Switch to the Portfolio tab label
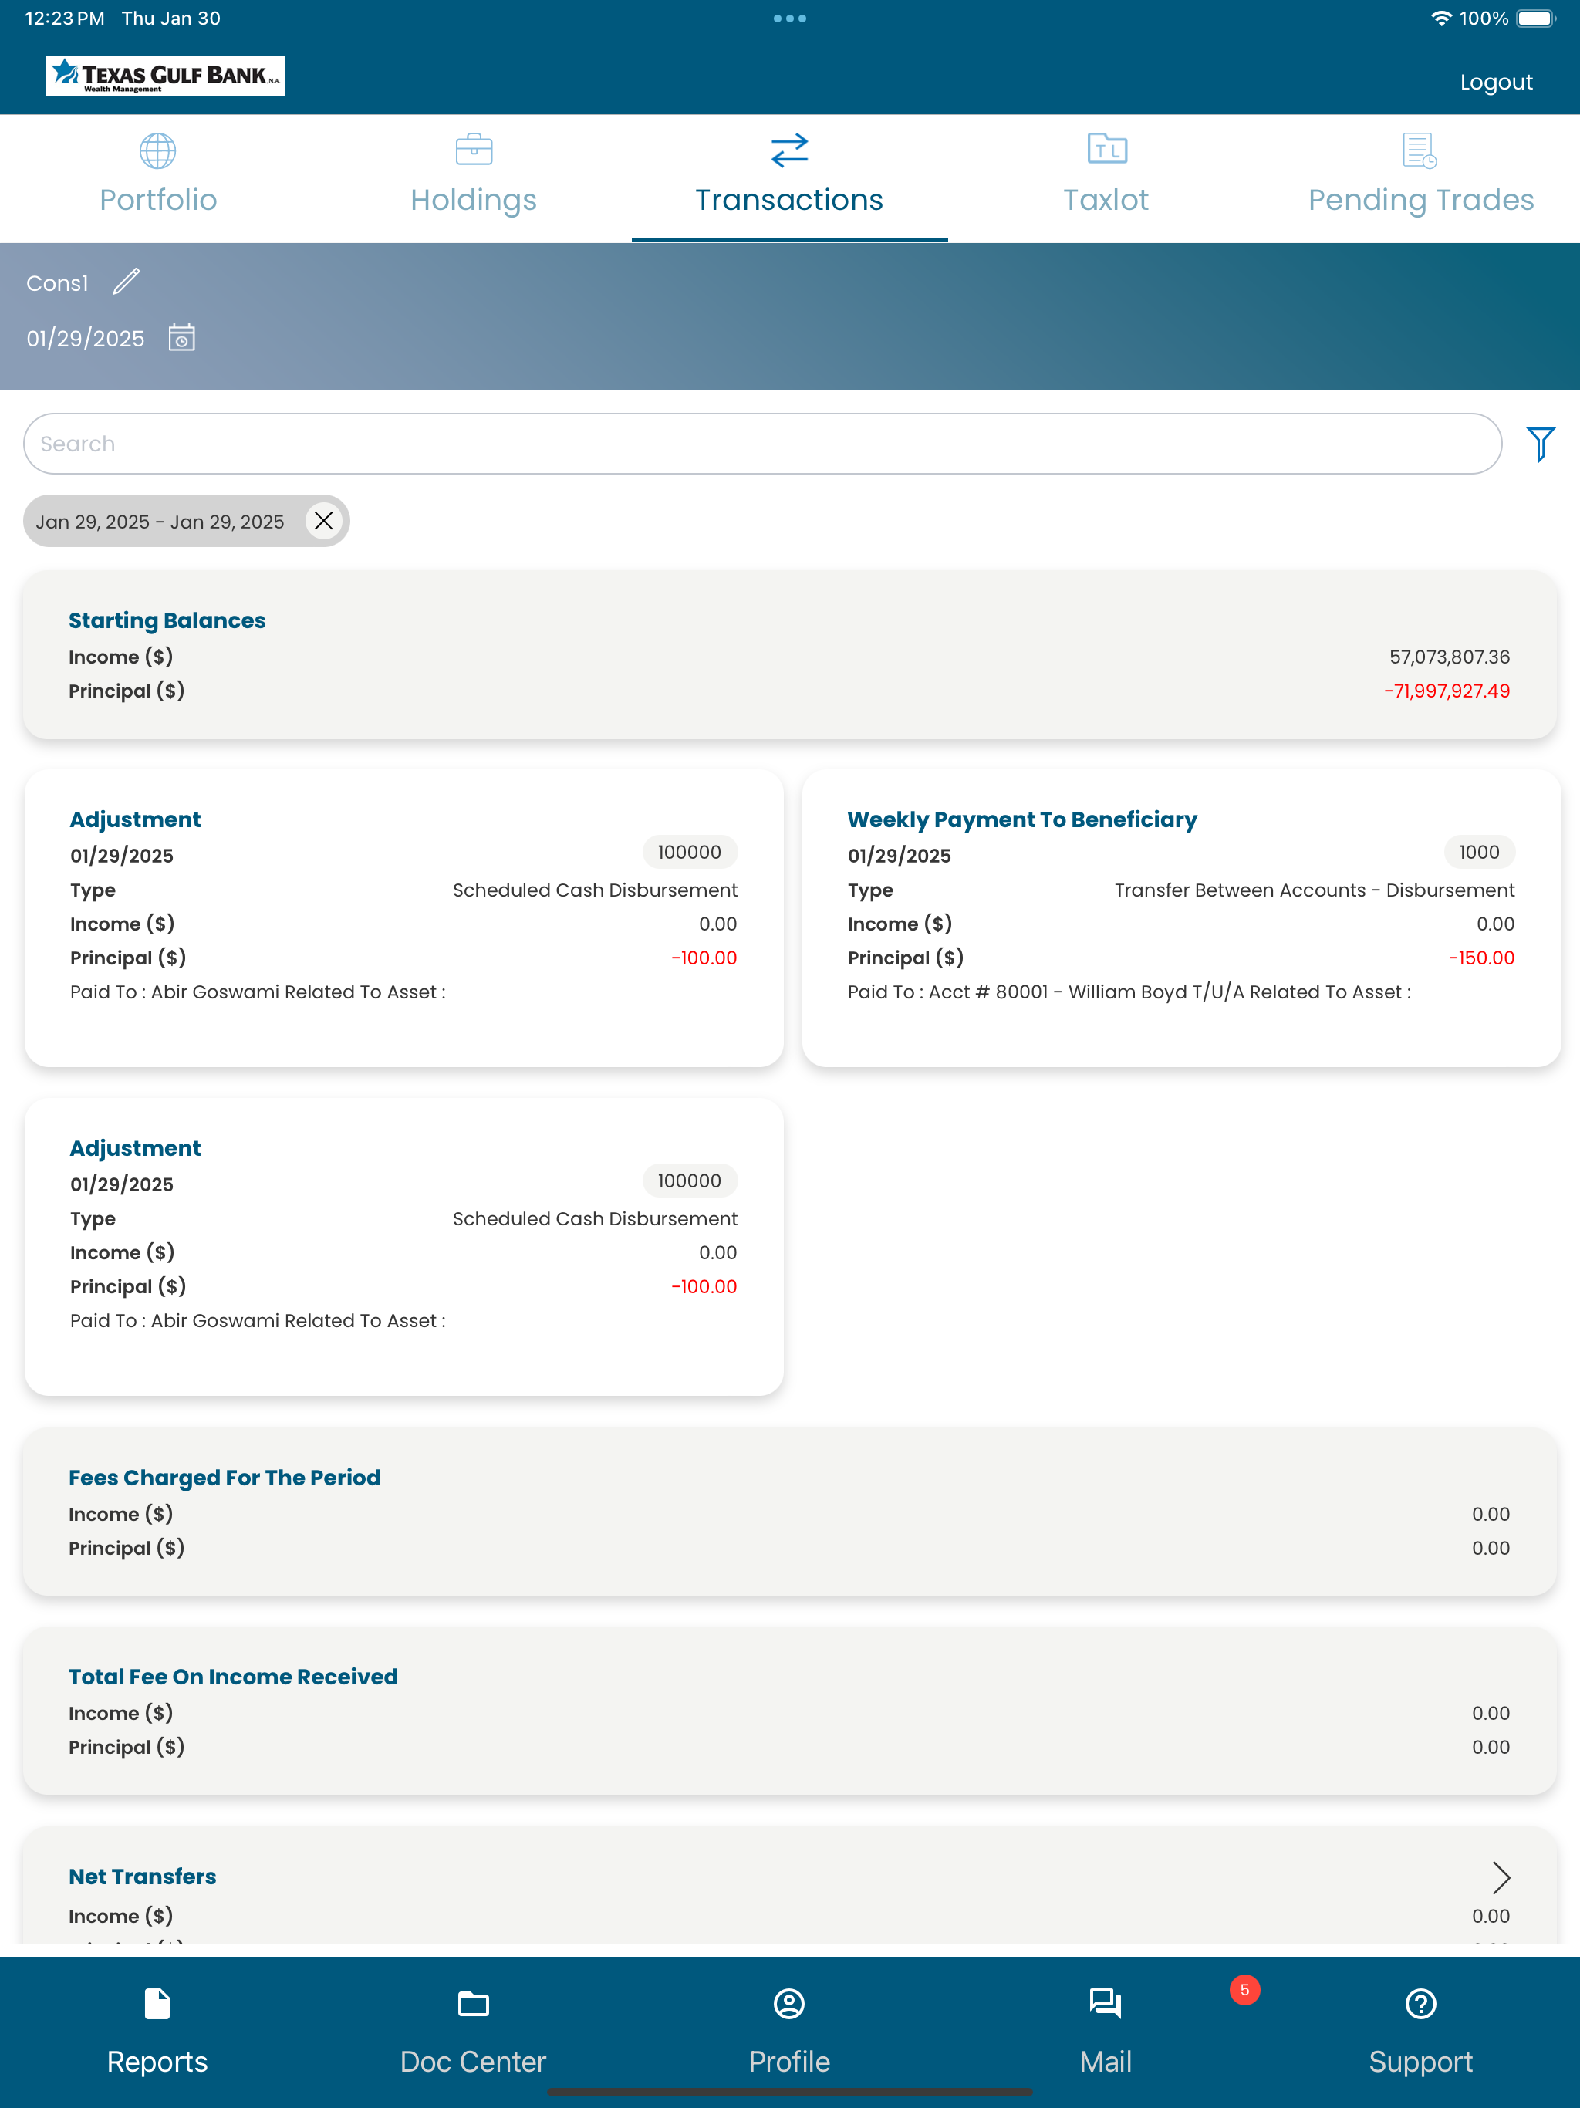Screen dimensions: 1580x2108 pos(158,199)
